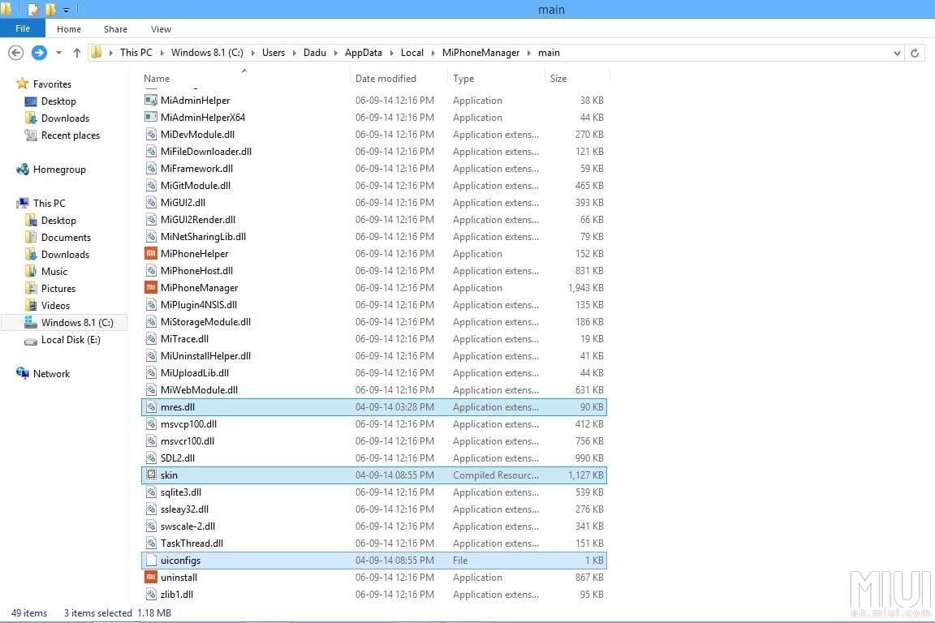Click the properties icon in title bar
The height and width of the screenshot is (623, 935).
pos(32,10)
